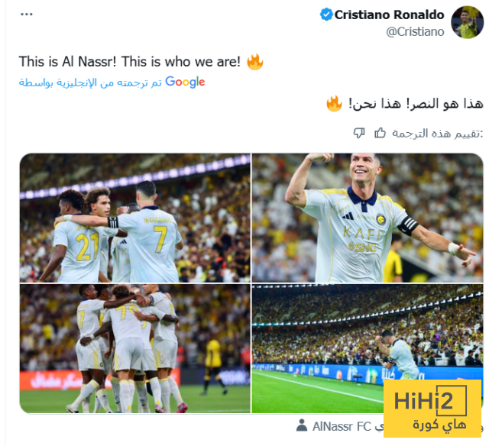
Task: Click the fire emoji in the Arabic translation
Action: pyautogui.click(x=334, y=103)
